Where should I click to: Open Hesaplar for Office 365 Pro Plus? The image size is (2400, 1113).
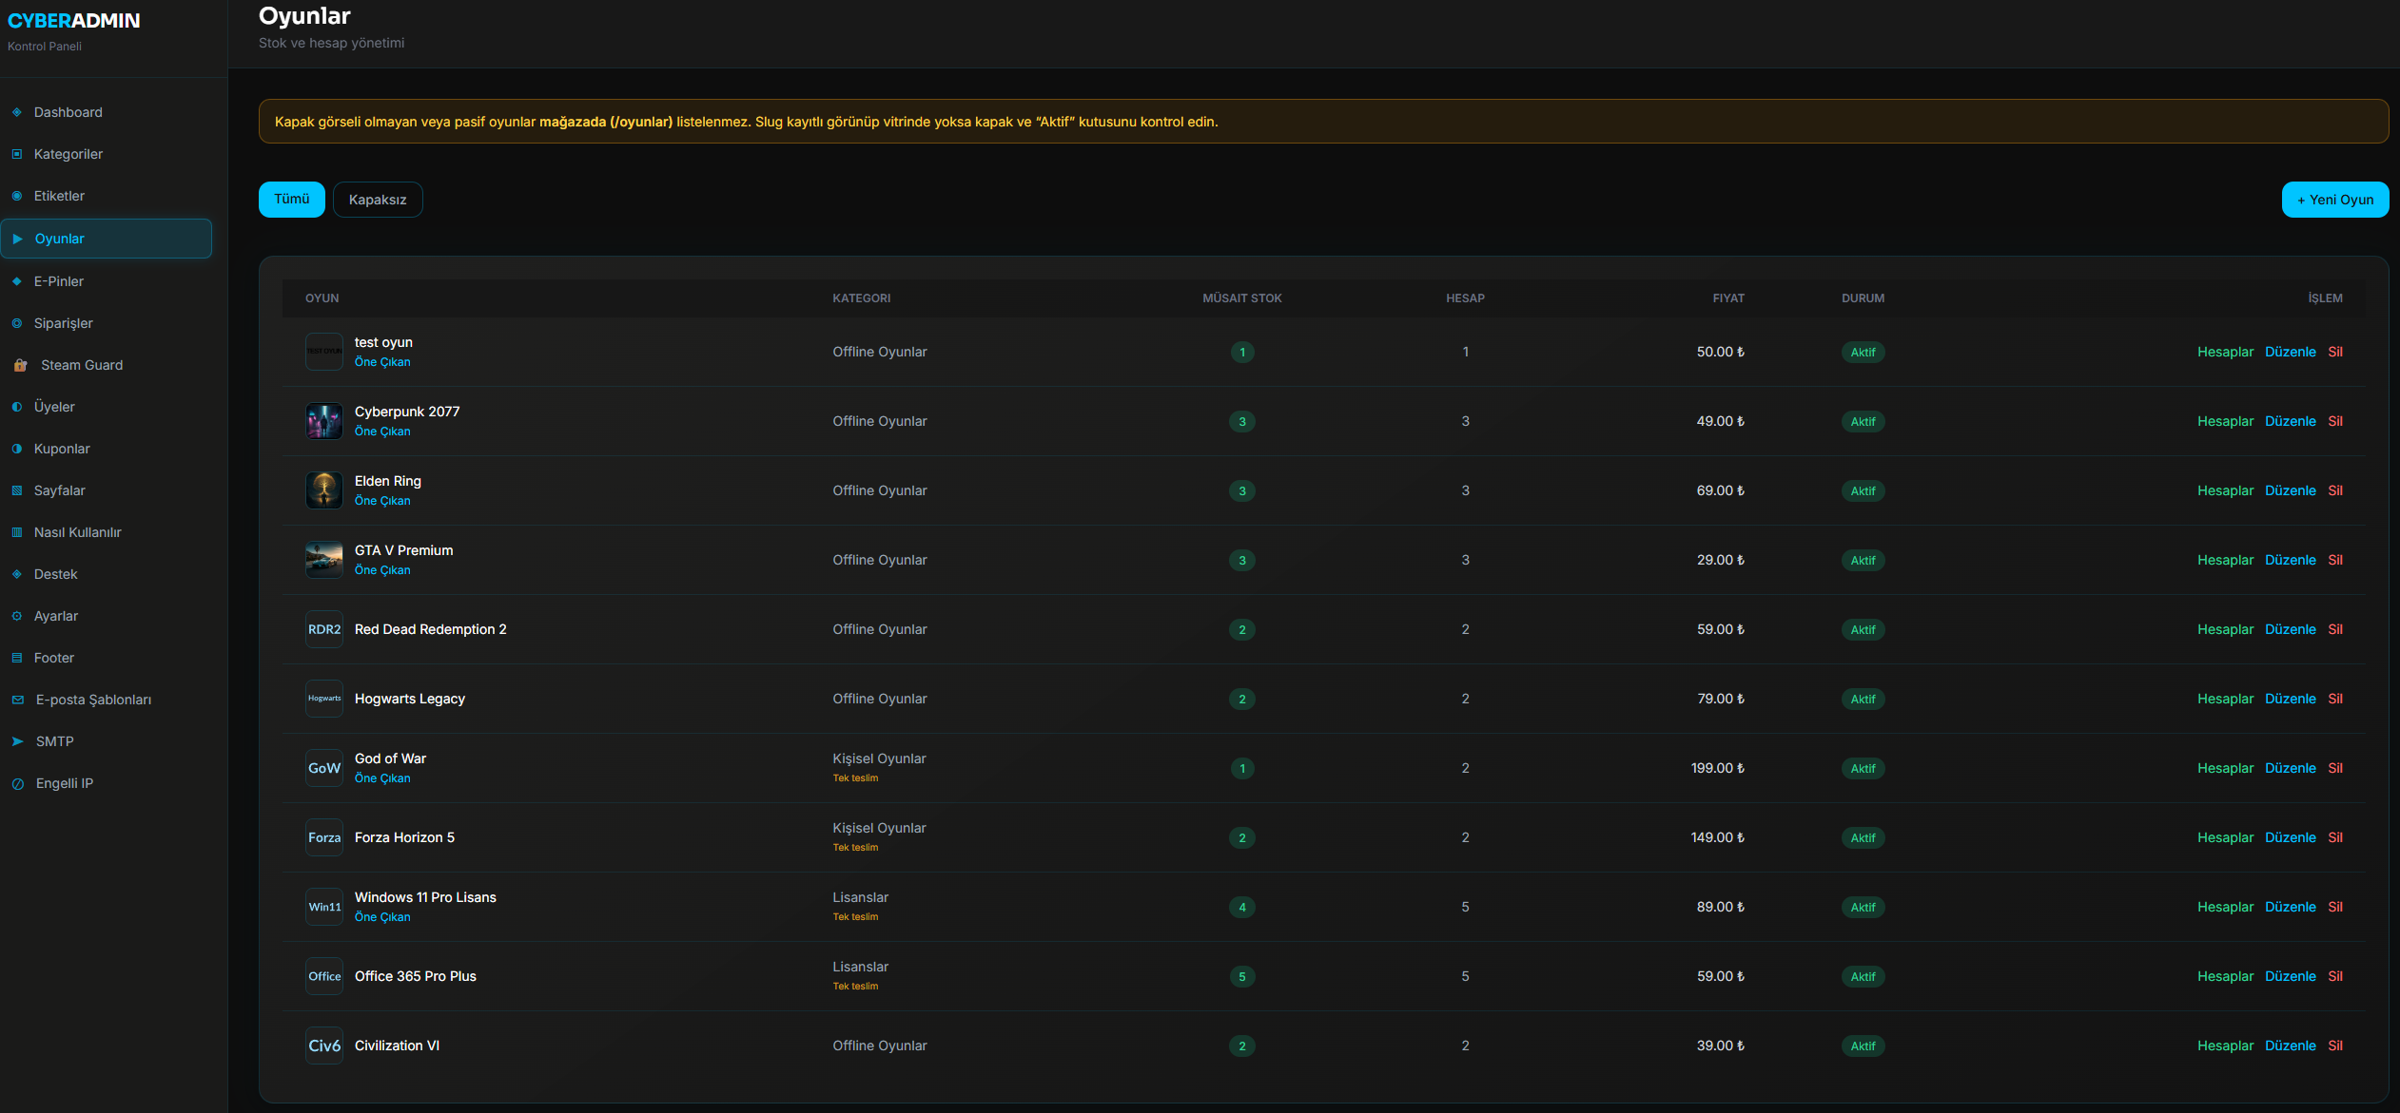click(2225, 976)
